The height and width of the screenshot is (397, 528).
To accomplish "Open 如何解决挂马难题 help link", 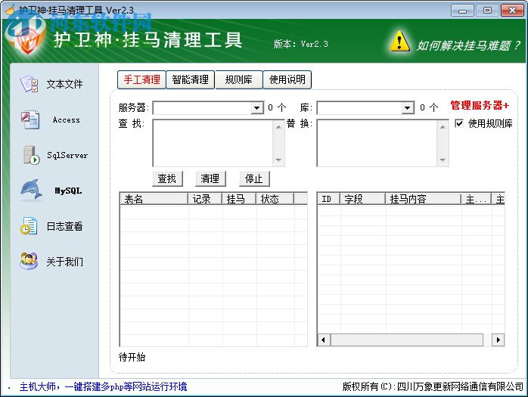I will [x=469, y=45].
